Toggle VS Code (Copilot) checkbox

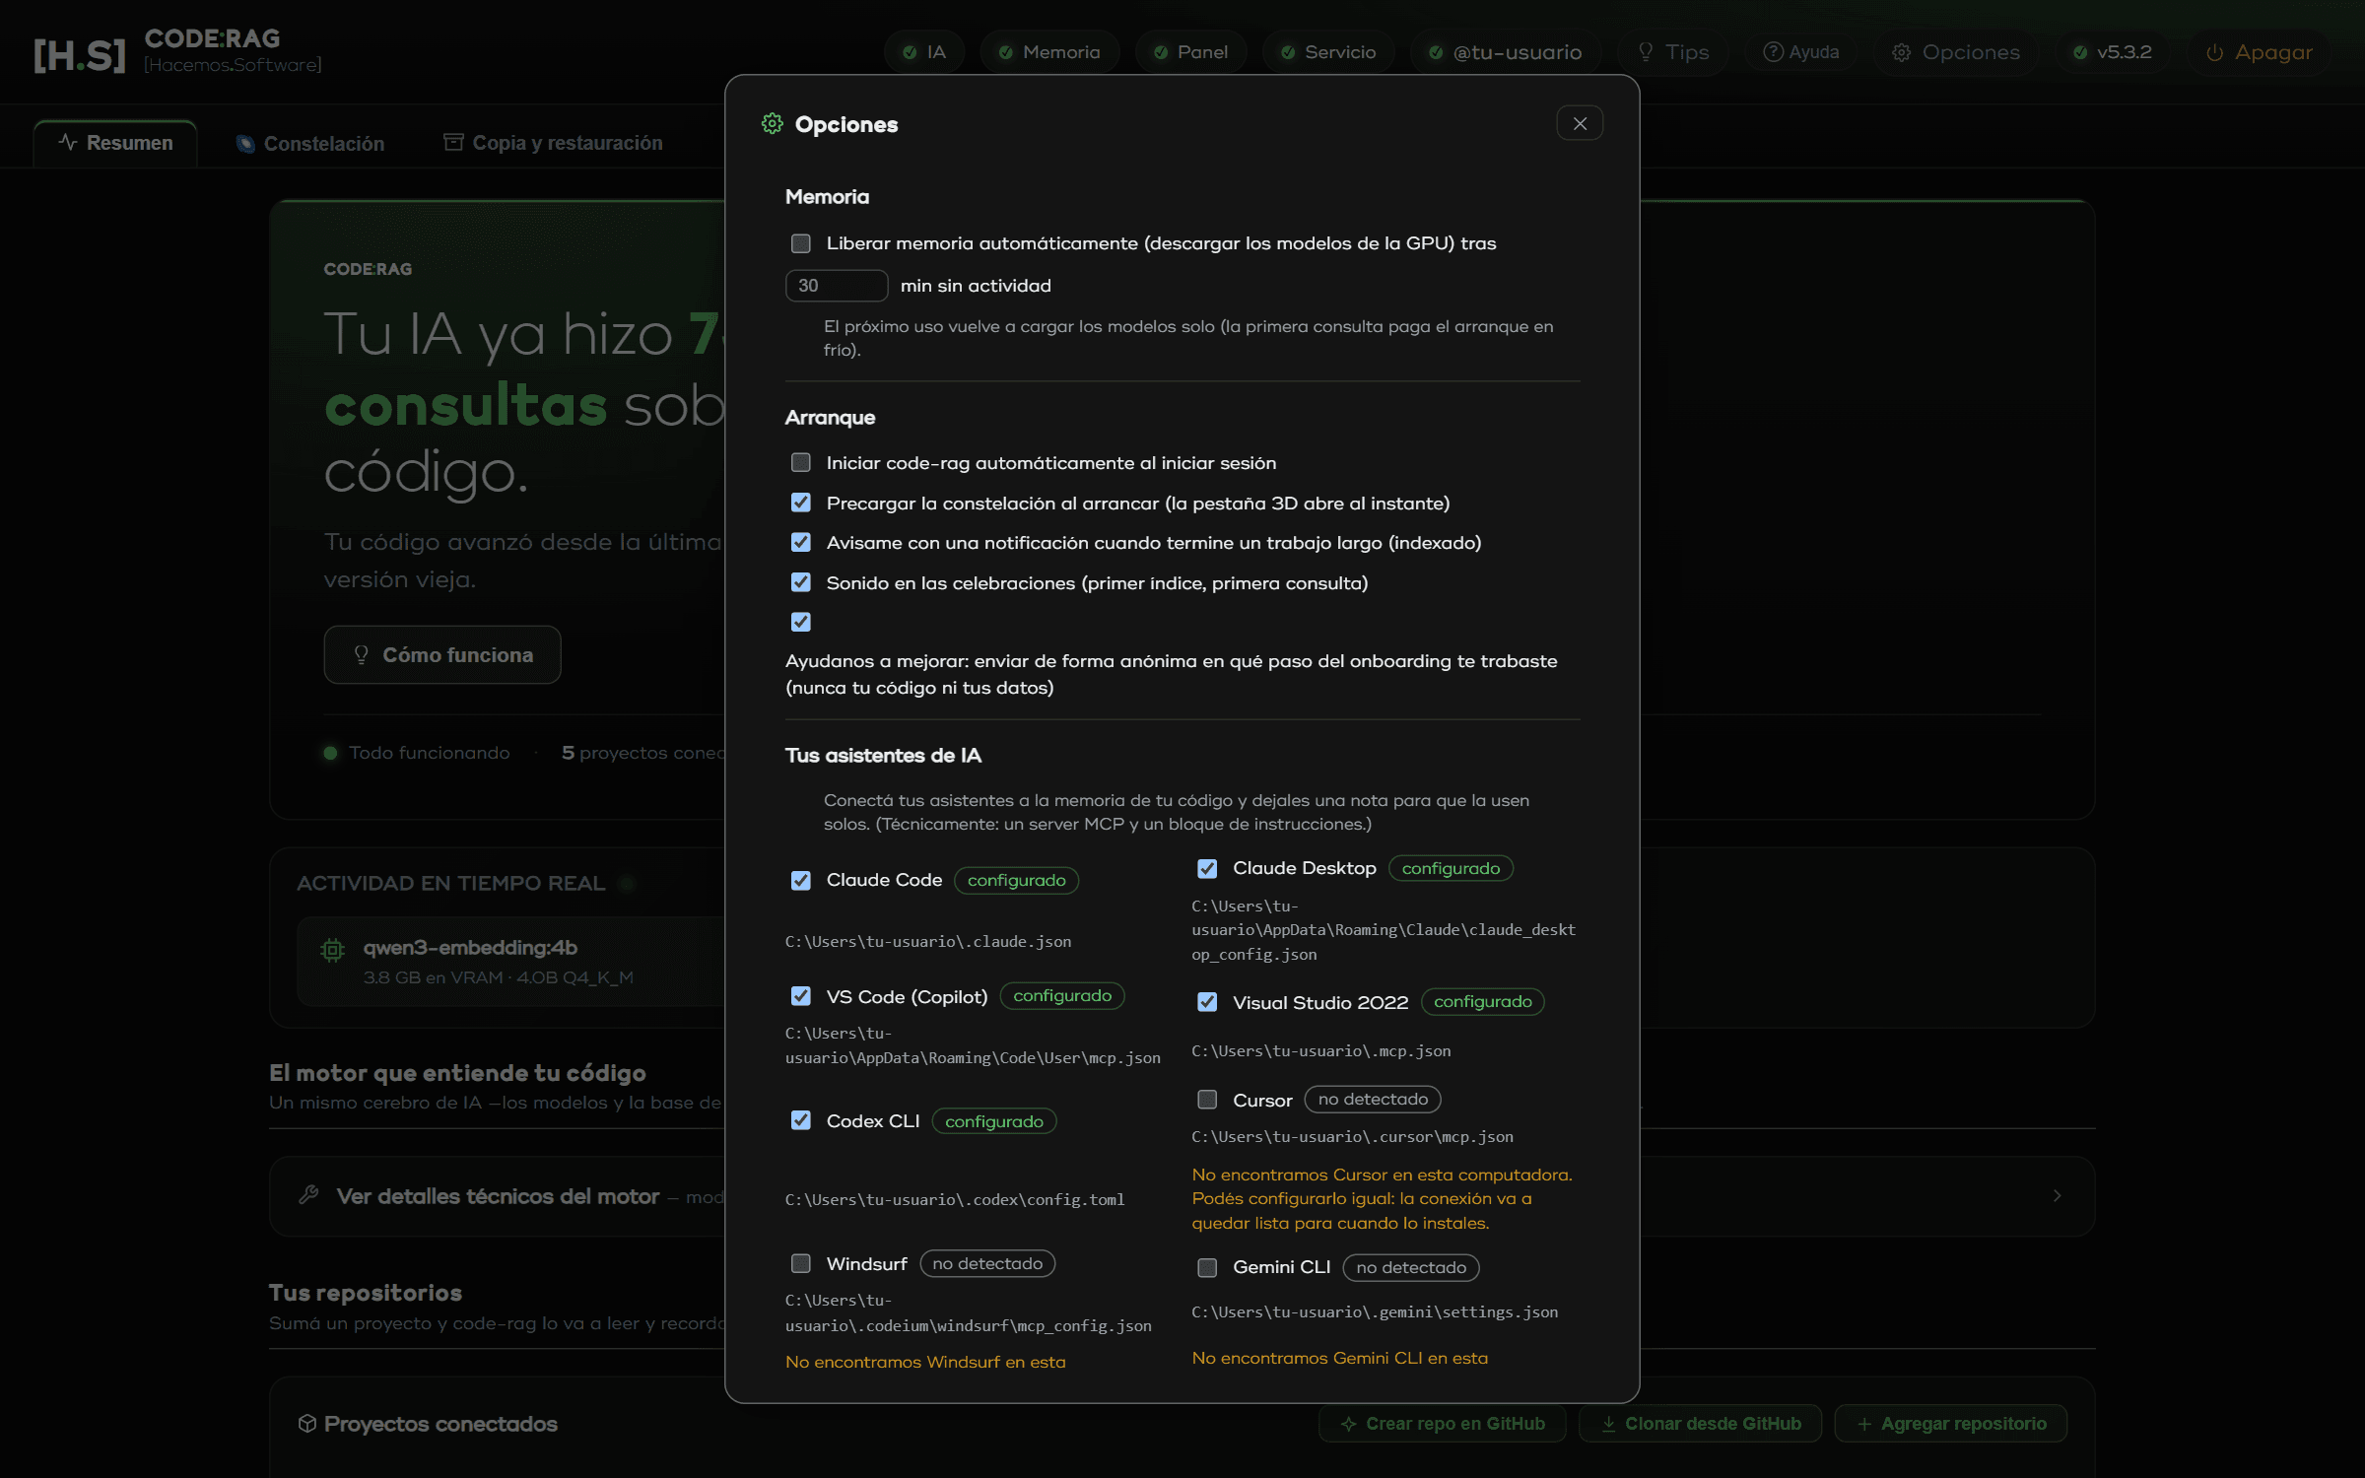(x=801, y=996)
